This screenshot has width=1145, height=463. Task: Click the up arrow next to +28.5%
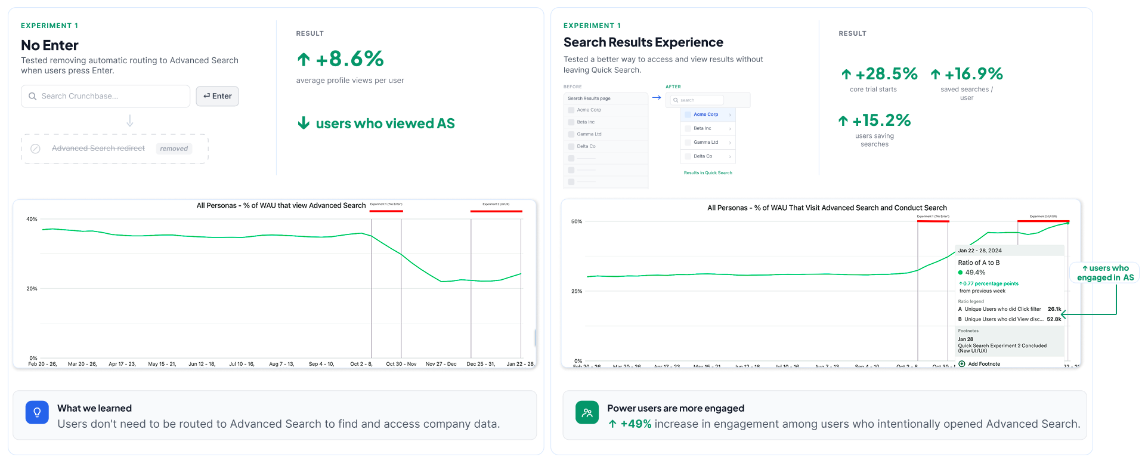[846, 74]
